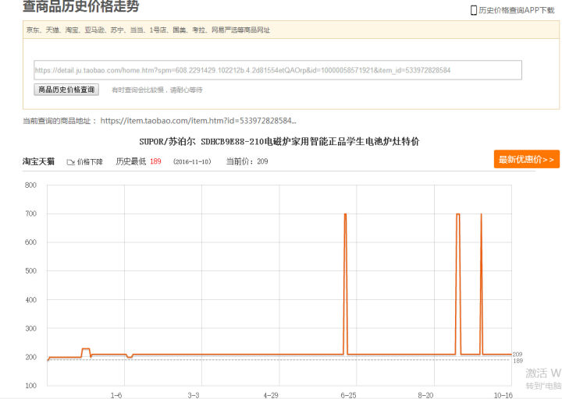Click the red 189 historical lowest price
This screenshot has width=562, height=399.
point(155,161)
